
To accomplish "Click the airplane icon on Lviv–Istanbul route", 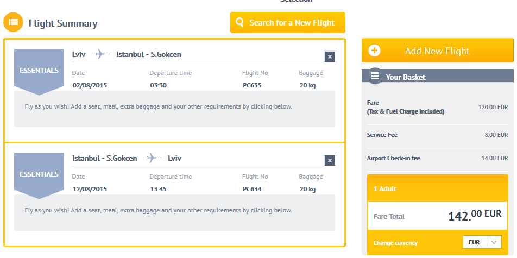I will pos(101,54).
